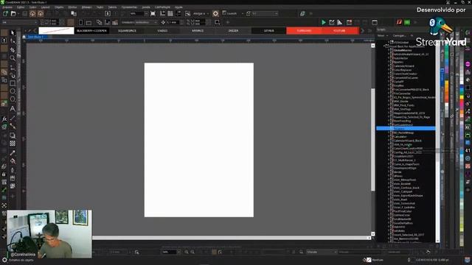Click the zoom in icon in bottom bar
Image resolution: width=472 pixels, height=265 pixels.
tap(187, 252)
